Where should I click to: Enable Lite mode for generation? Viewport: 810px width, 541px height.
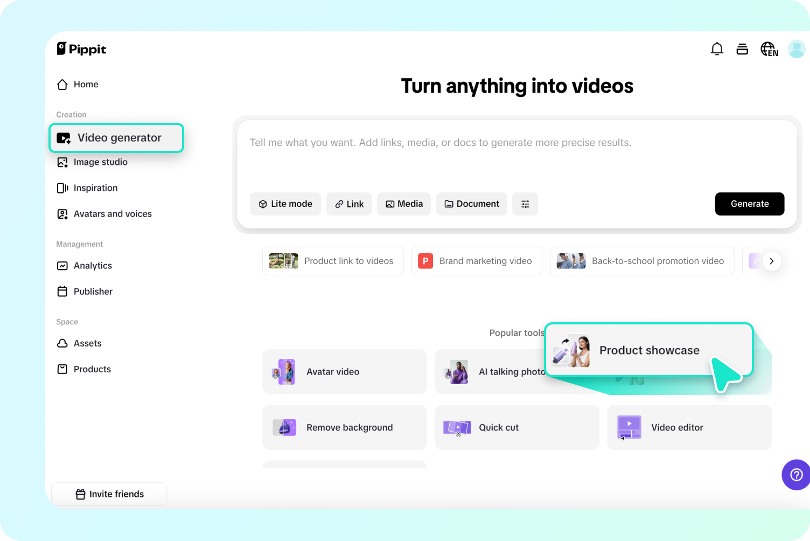coord(285,204)
